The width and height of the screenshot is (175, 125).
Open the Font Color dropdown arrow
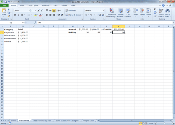tap(43, 15)
